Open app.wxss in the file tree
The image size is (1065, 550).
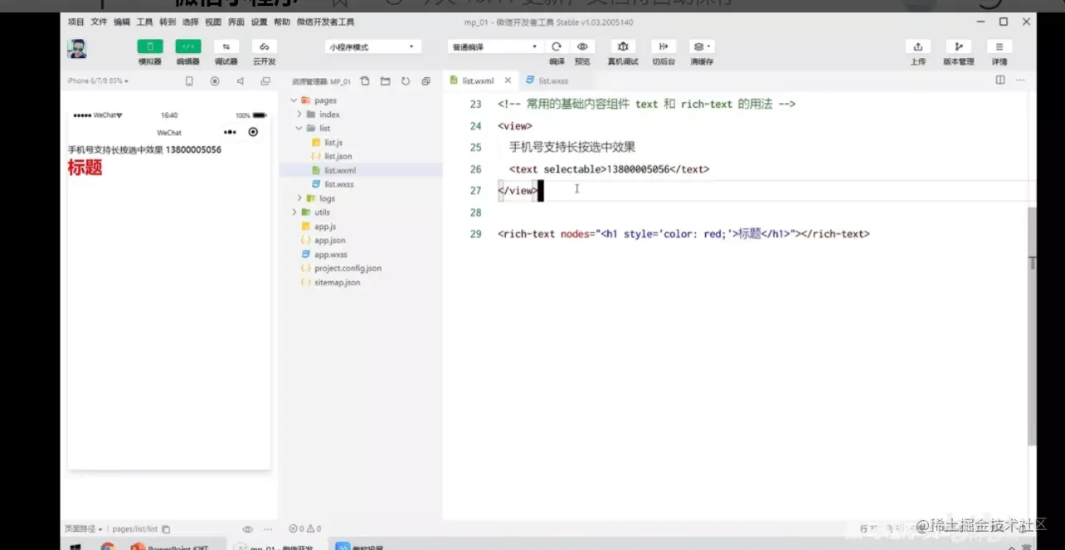click(330, 255)
